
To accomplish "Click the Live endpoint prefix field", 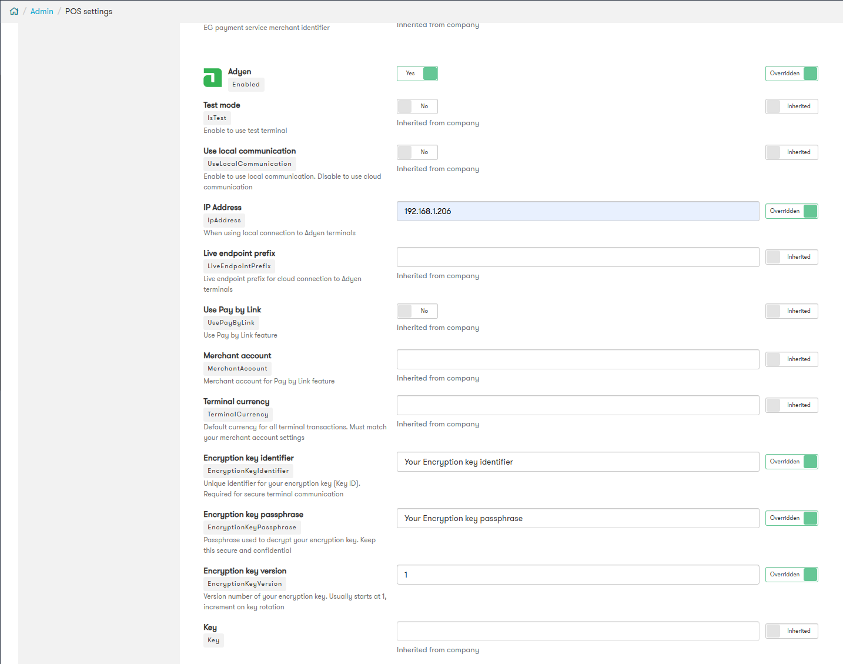I will 578,257.
